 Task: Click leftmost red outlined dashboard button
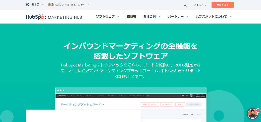[150, 104]
